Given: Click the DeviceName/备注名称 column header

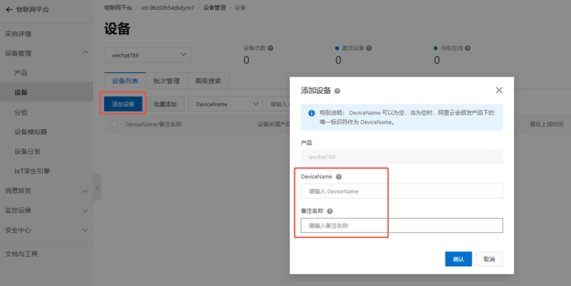Looking at the screenshot, I should [x=153, y=124].
